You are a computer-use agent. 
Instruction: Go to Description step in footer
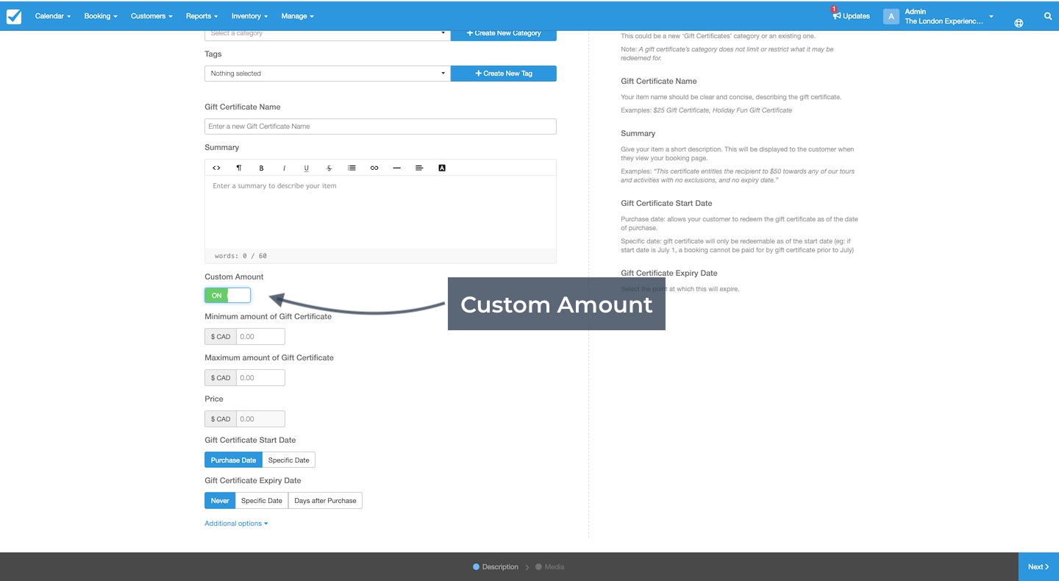pos(496,567)
